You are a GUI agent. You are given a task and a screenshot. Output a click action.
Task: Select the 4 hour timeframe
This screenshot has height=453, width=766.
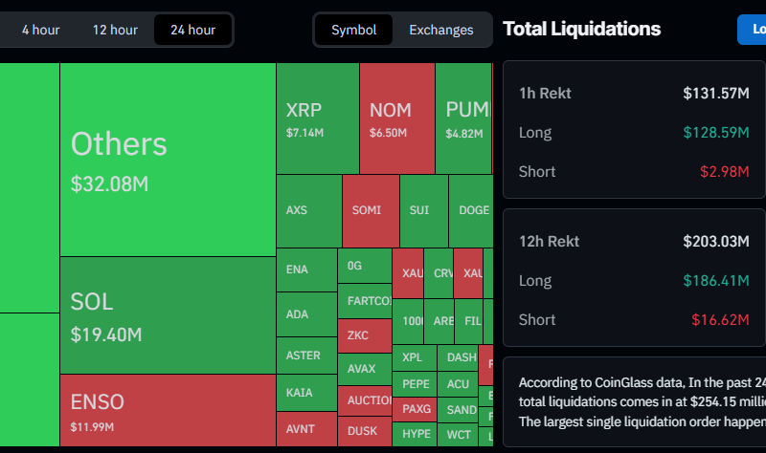tap(40, 30)
